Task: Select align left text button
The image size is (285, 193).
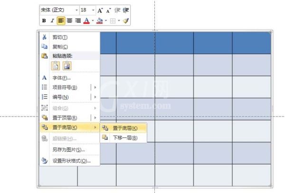Action: coord(61,21)
